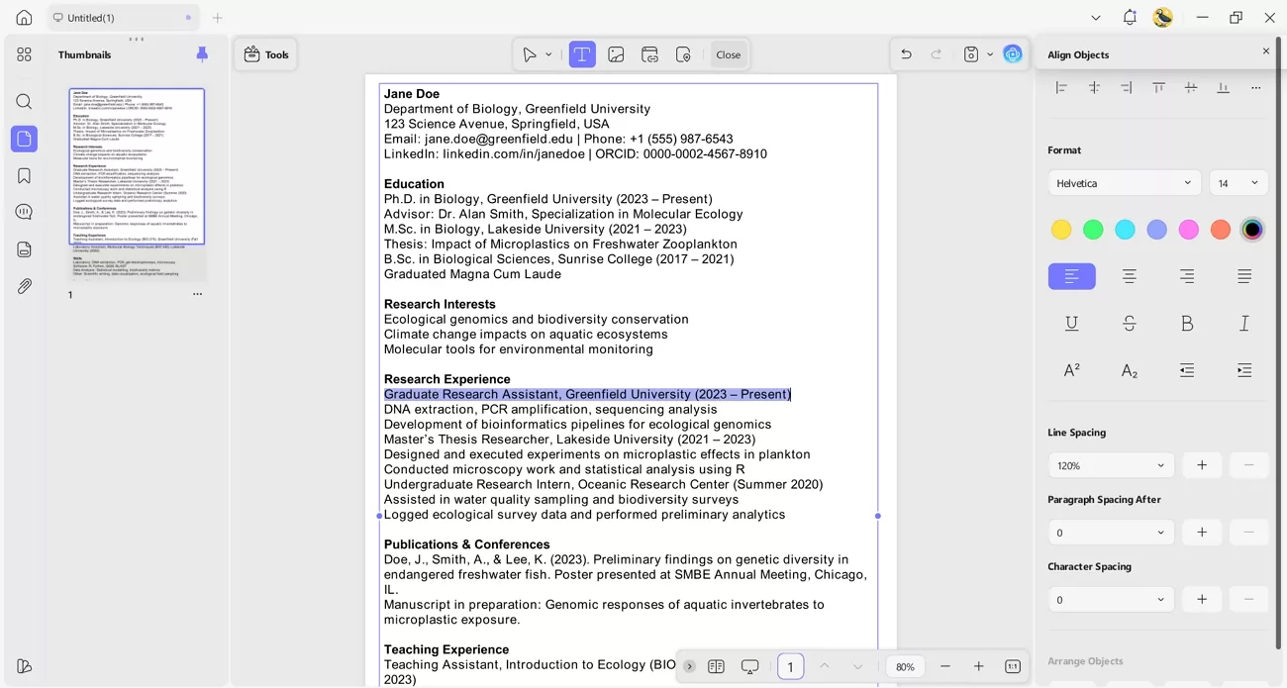Toggle bold on selected text
1287x688 pixels.
click(x=1187, y=324)
